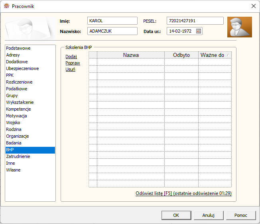Cancel with the Anuluj button
This screenshot has height=224, width=260.
click(208, 215)
